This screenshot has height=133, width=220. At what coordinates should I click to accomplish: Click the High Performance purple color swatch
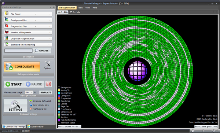click(59, 120)
